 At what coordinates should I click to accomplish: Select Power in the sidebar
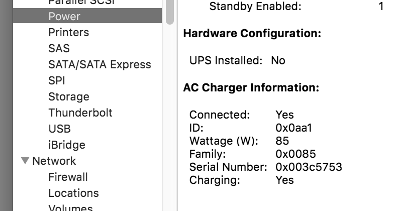[87, 16]
